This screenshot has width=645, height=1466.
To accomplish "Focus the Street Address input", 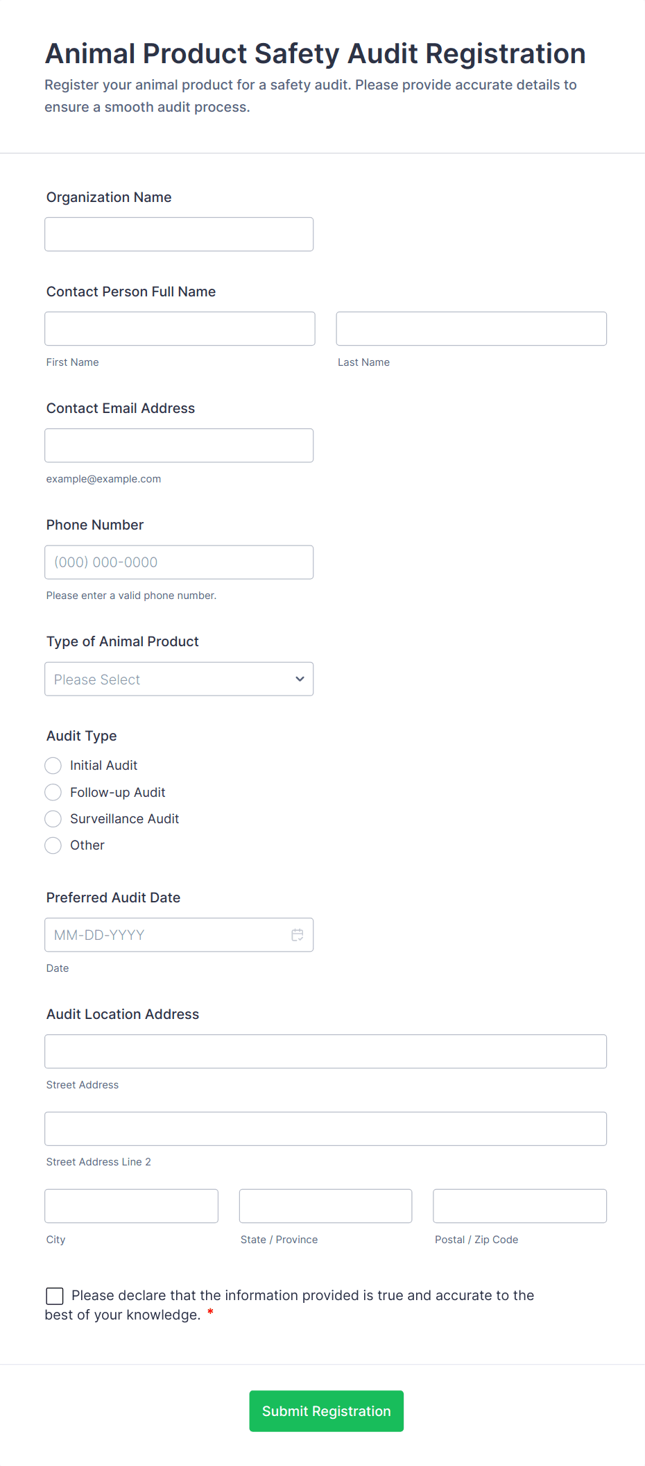I will [325, 1052].
